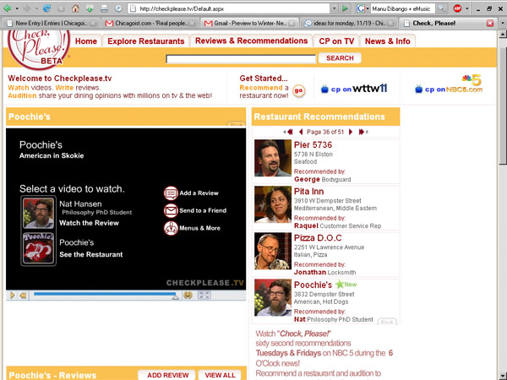Viewport: 507px width, 380px height.
Task: Open the cp on wttw11 link
Action: click(354, 89)
